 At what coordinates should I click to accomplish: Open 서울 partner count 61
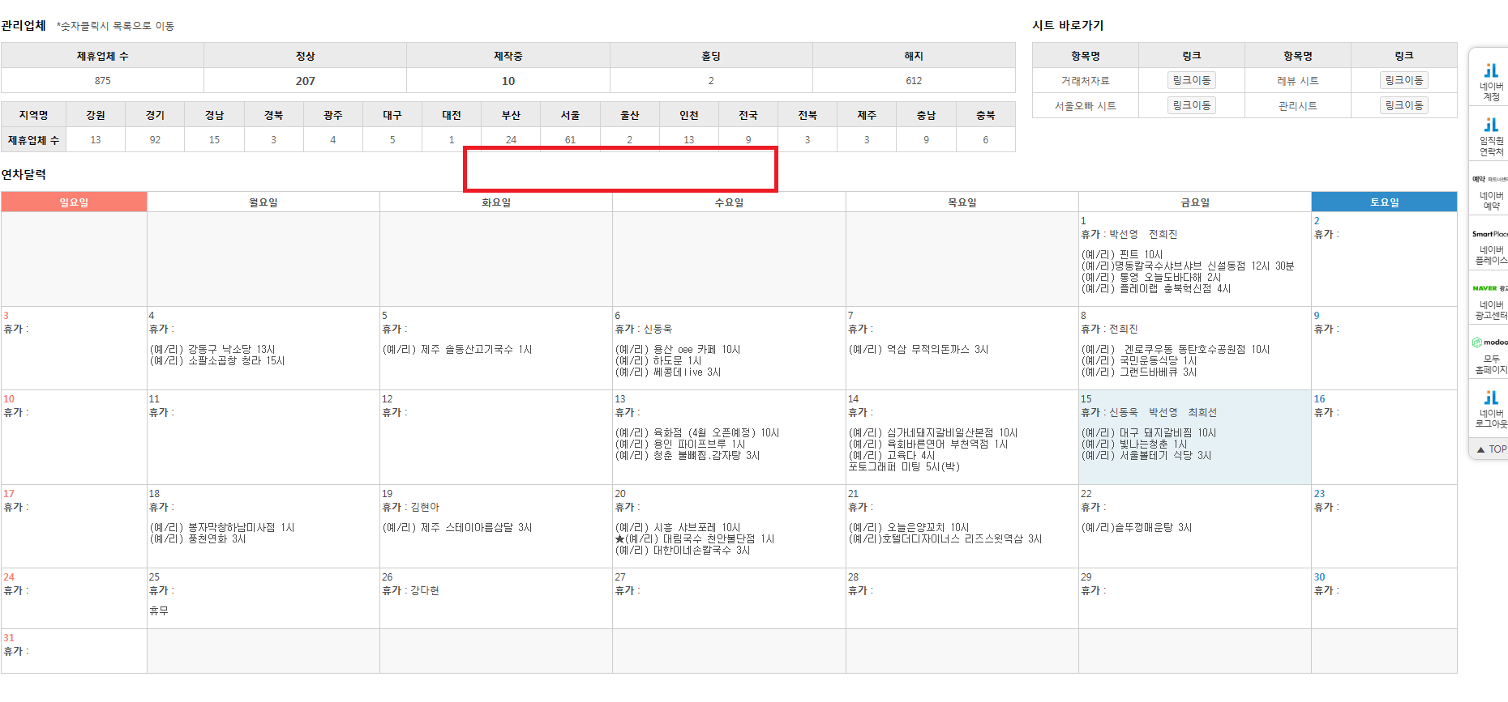570,139
